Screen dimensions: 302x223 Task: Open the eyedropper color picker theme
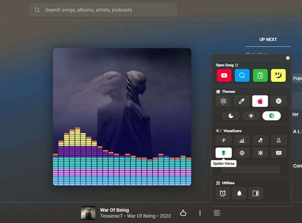(242, 101)
